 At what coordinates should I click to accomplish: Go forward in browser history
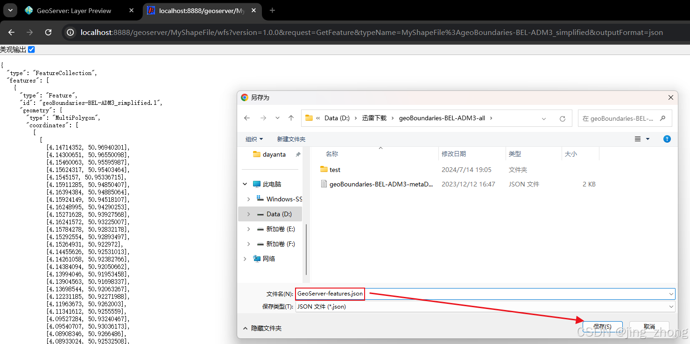click(x=30, y=32)
